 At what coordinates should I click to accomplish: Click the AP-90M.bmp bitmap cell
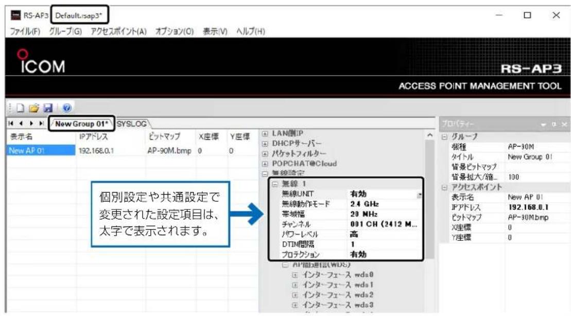(169, 151)
